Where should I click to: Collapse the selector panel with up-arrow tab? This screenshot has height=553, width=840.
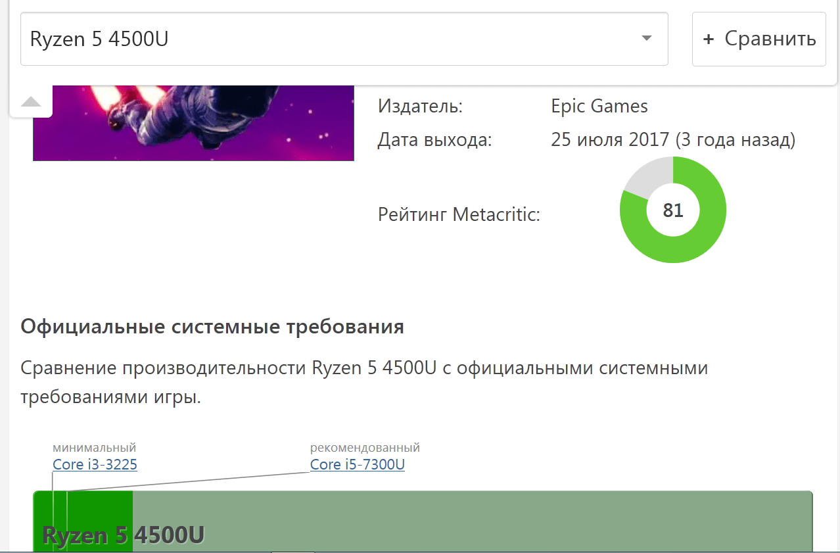(31, 102)
